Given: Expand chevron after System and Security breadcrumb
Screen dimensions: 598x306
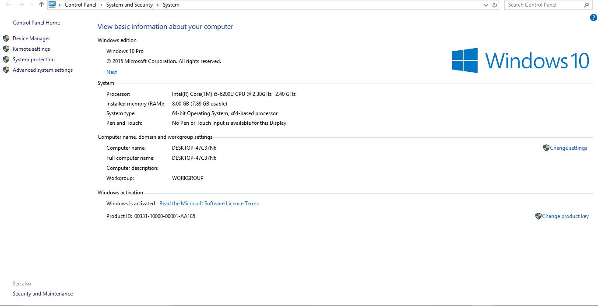Looking at the screenshot, I should tap(158, 5).
